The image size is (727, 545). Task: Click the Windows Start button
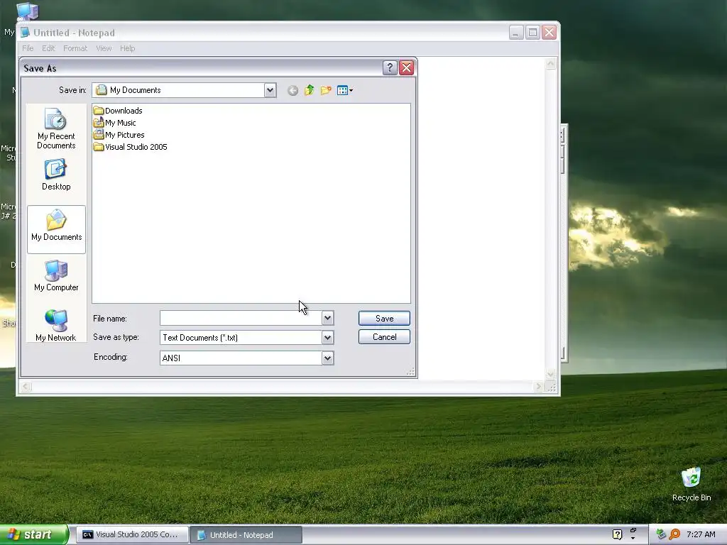34,534
